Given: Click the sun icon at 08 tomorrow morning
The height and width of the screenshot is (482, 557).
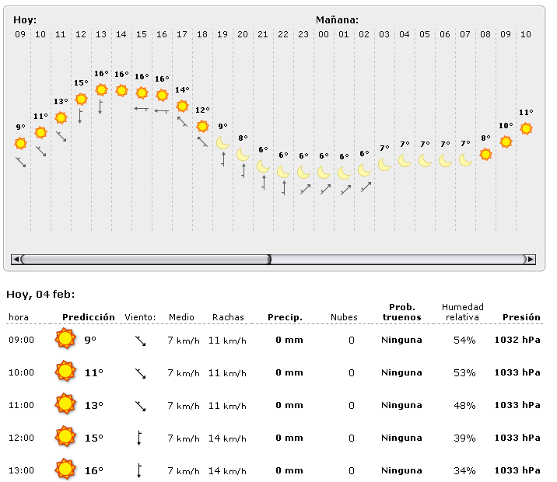Looking at the screenshot, I should [485, 154].
